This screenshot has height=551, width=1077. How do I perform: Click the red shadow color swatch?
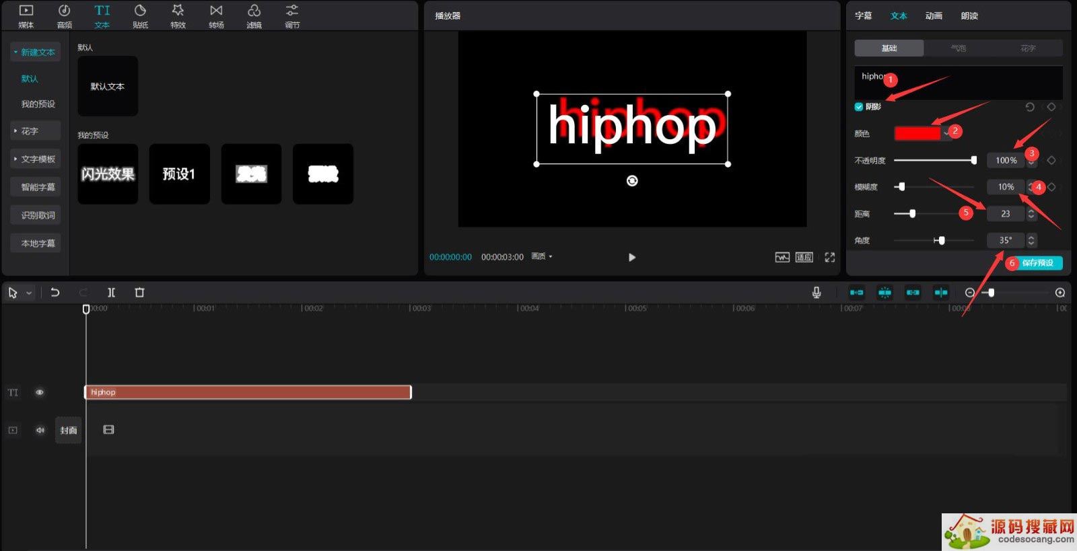click(917, 133)
